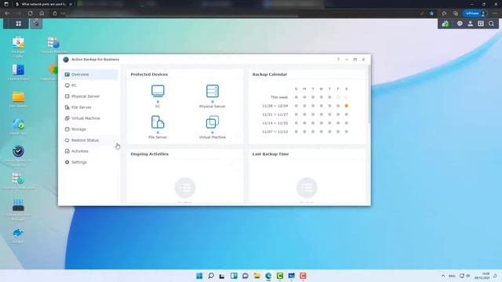Viewport: 502px width, 282px height.
Task: Open browser extensions puzzle icon
Action: point(444,13)
